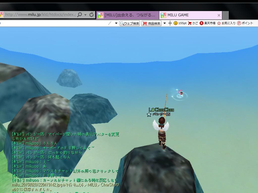
Task: Click the new tab button beside MILU GAME
Action: tap(225, 15)
